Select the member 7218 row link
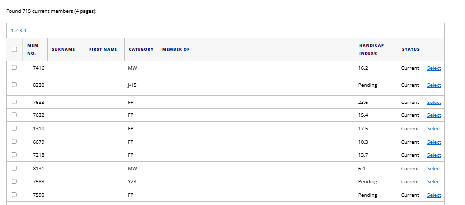465x205 pixels. pyautogui.click(x=434, y=155)
